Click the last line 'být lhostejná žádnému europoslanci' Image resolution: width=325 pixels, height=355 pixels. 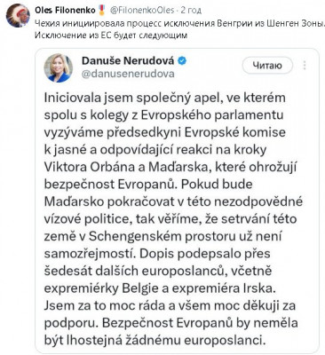click(154, 340)
